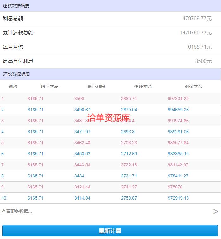
Task: Click the 利息总额 label
Action: [x=13, y=19]
